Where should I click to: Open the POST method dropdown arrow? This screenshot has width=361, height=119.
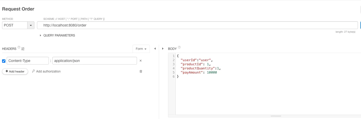(x=31, y=25)
